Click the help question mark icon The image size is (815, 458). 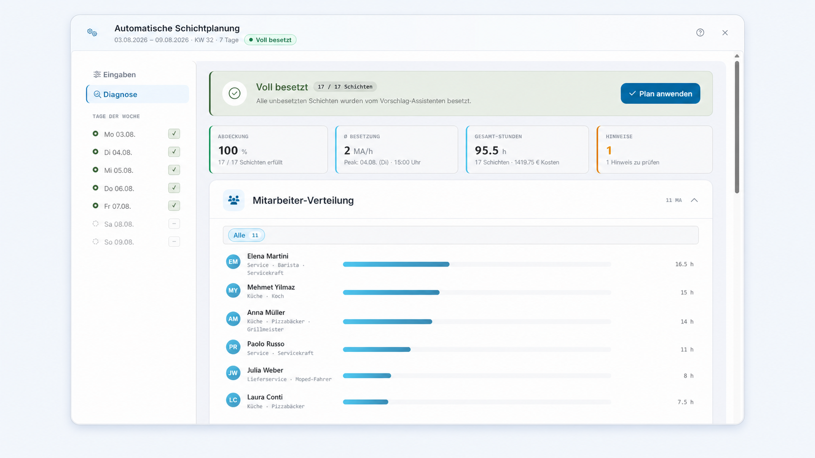click(700, 33)
